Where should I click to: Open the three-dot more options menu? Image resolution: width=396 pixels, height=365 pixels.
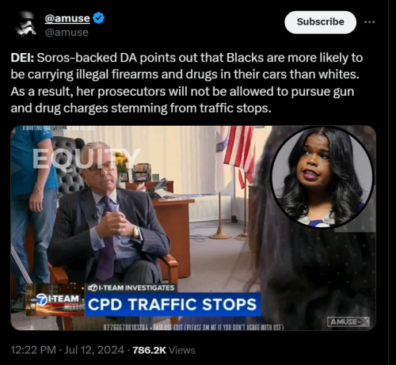coord(369,22)
